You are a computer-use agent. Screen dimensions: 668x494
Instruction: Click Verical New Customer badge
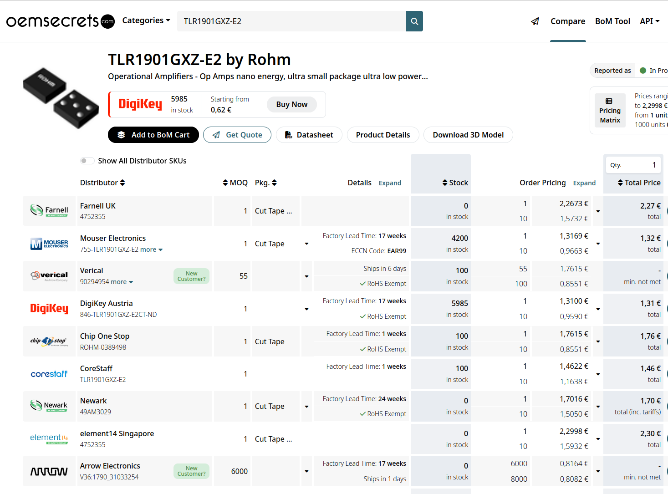pos(191,276)
